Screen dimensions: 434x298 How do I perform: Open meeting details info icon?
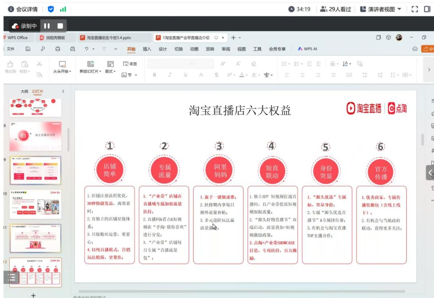pos(11,9)
